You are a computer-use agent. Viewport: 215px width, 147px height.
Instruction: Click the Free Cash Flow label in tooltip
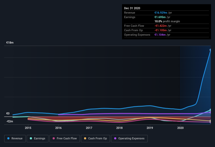coord(134,26)
